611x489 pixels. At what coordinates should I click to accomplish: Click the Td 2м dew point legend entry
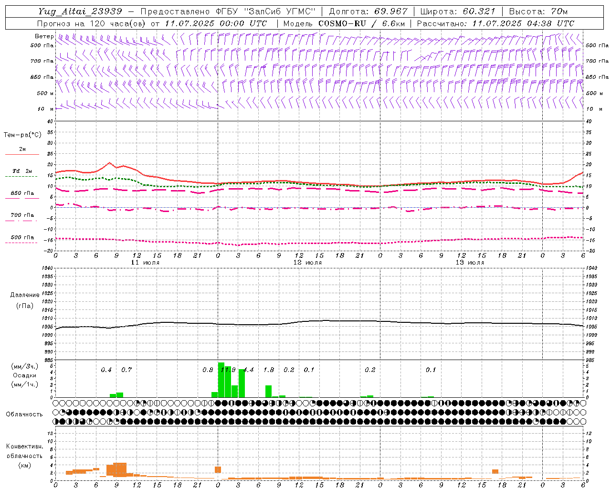pos(22,171)
